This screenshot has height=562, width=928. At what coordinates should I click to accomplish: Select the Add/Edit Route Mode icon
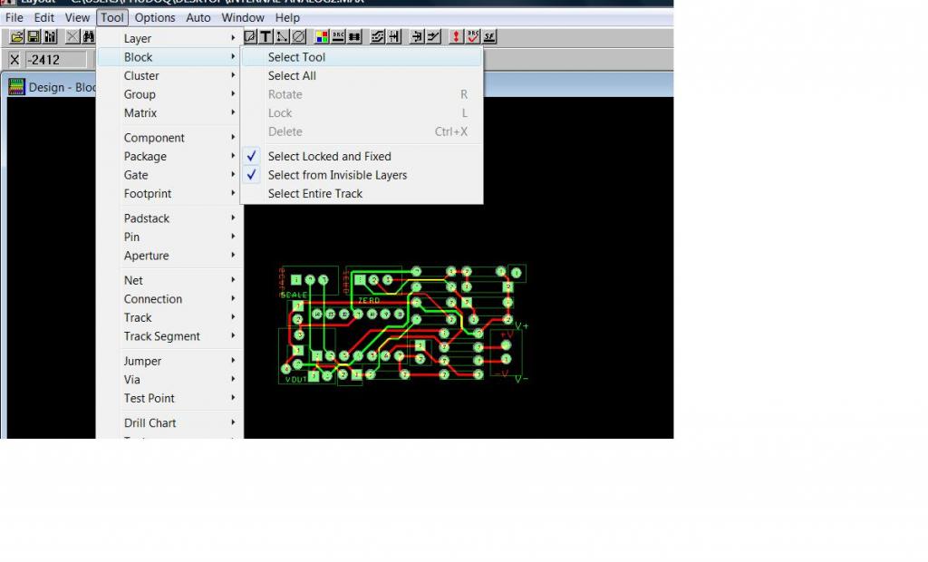click(x=432, y=37)
